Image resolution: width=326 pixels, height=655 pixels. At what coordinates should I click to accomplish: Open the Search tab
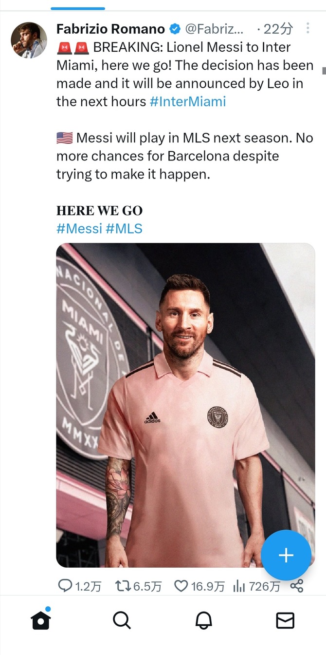(x=122, y=620)
